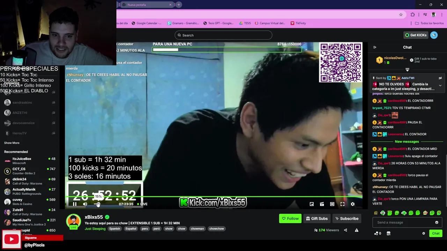Open video player settings gear
447x251 pixels.
[352, 204]
